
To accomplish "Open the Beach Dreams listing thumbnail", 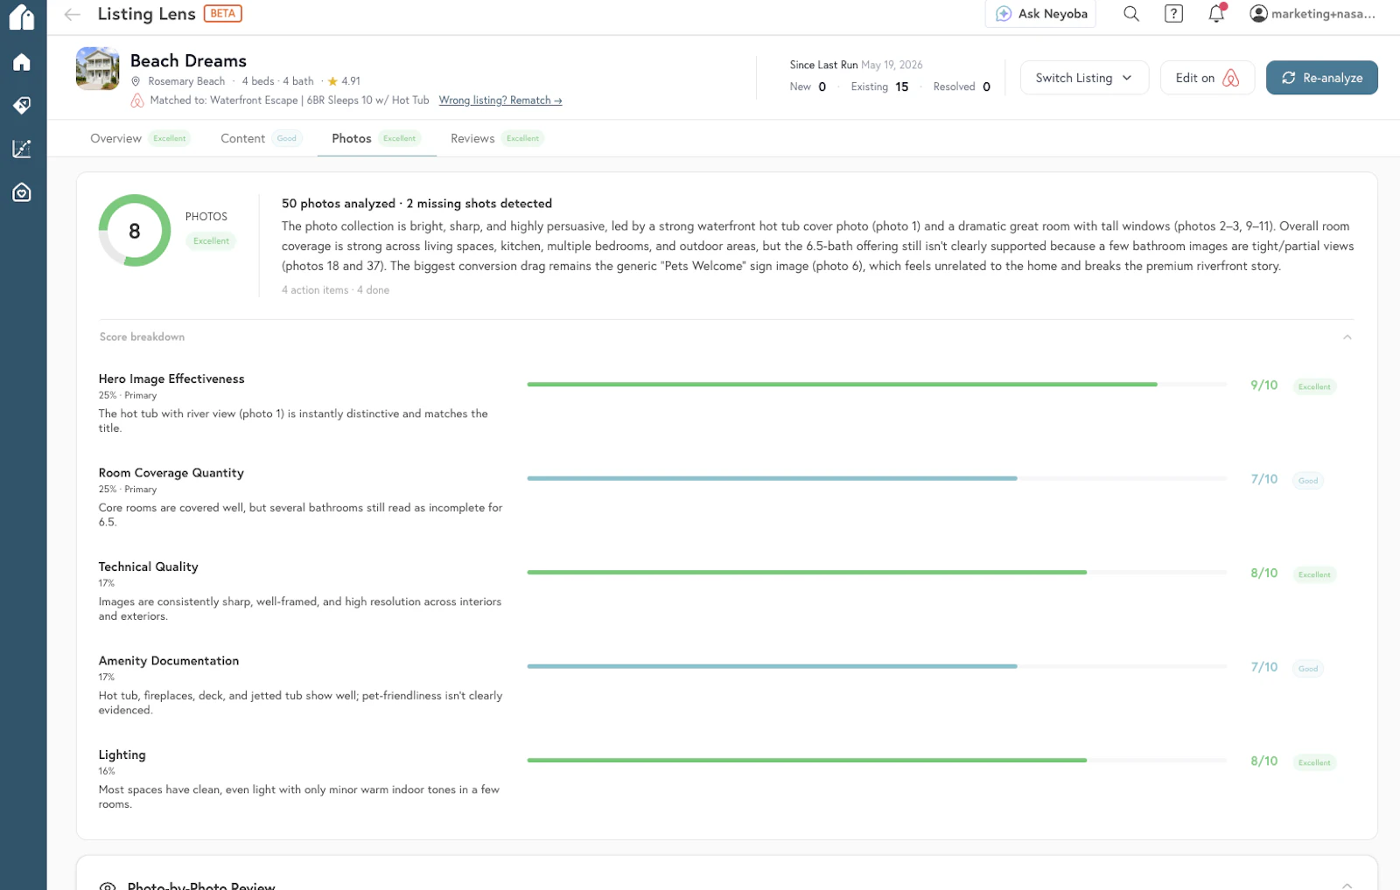I will 98,68.
